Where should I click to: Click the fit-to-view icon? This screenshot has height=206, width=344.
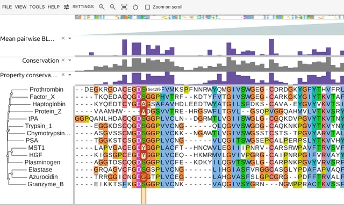[124, 7]
